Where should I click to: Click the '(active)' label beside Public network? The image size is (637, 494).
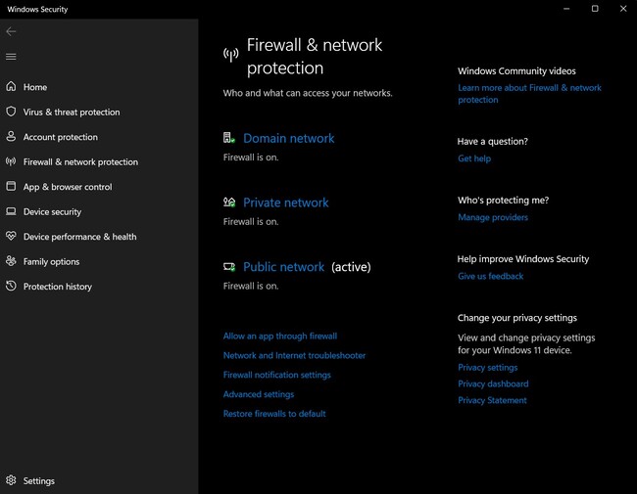[351, 267]
